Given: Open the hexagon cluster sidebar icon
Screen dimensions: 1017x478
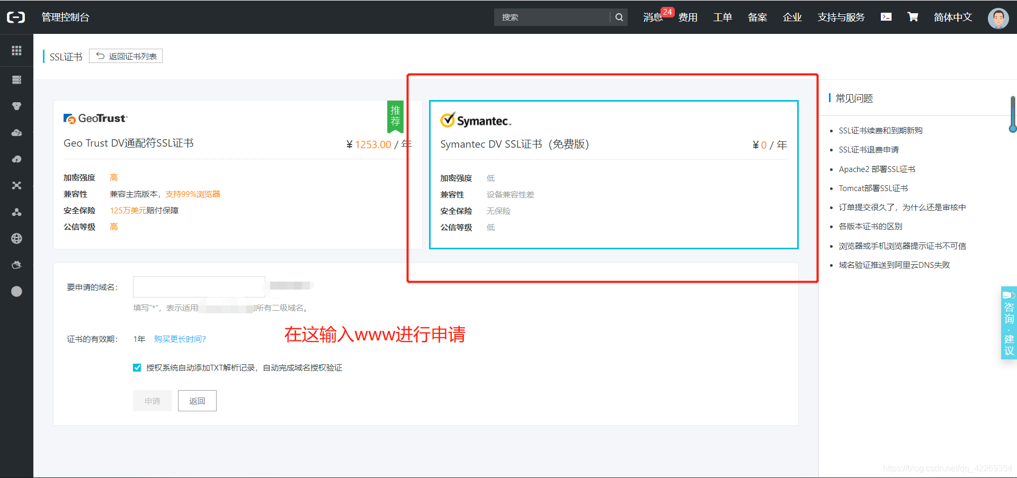Looking at the screenshot, I should click(16, 106).
